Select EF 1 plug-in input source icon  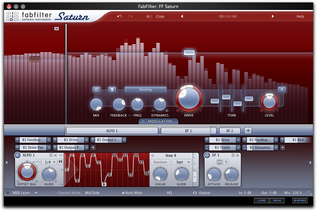coord(219,162)
